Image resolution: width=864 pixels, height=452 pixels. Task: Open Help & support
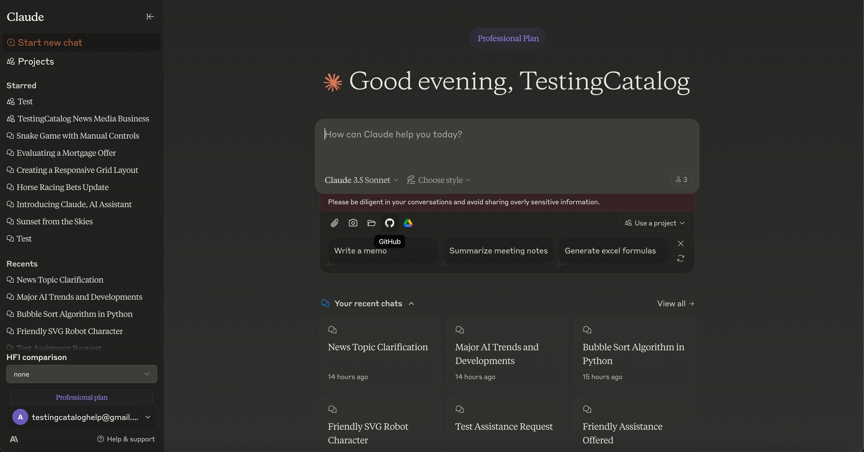pos(126,439)
